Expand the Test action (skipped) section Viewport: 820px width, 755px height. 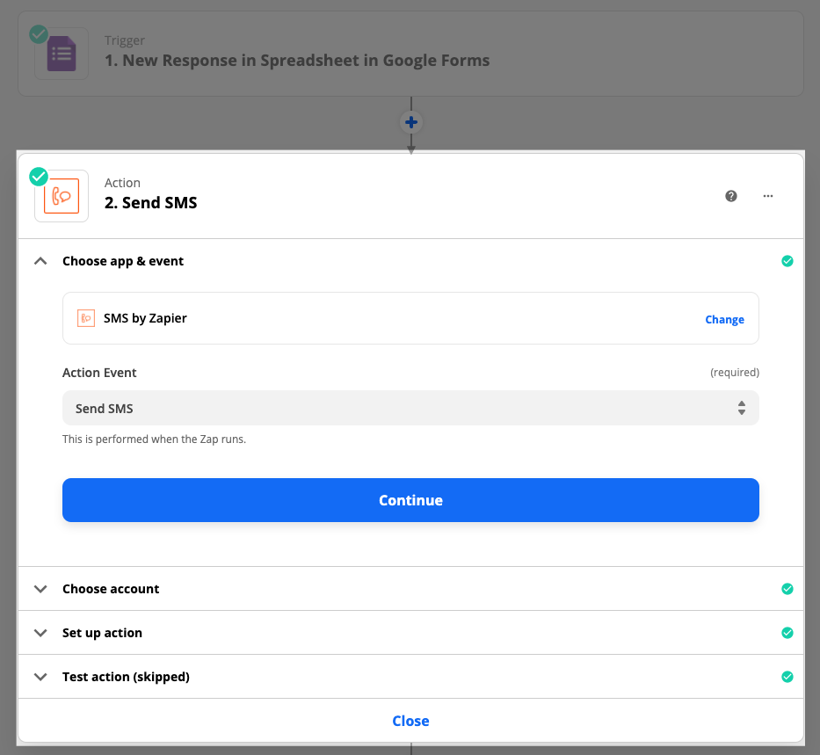40,677
